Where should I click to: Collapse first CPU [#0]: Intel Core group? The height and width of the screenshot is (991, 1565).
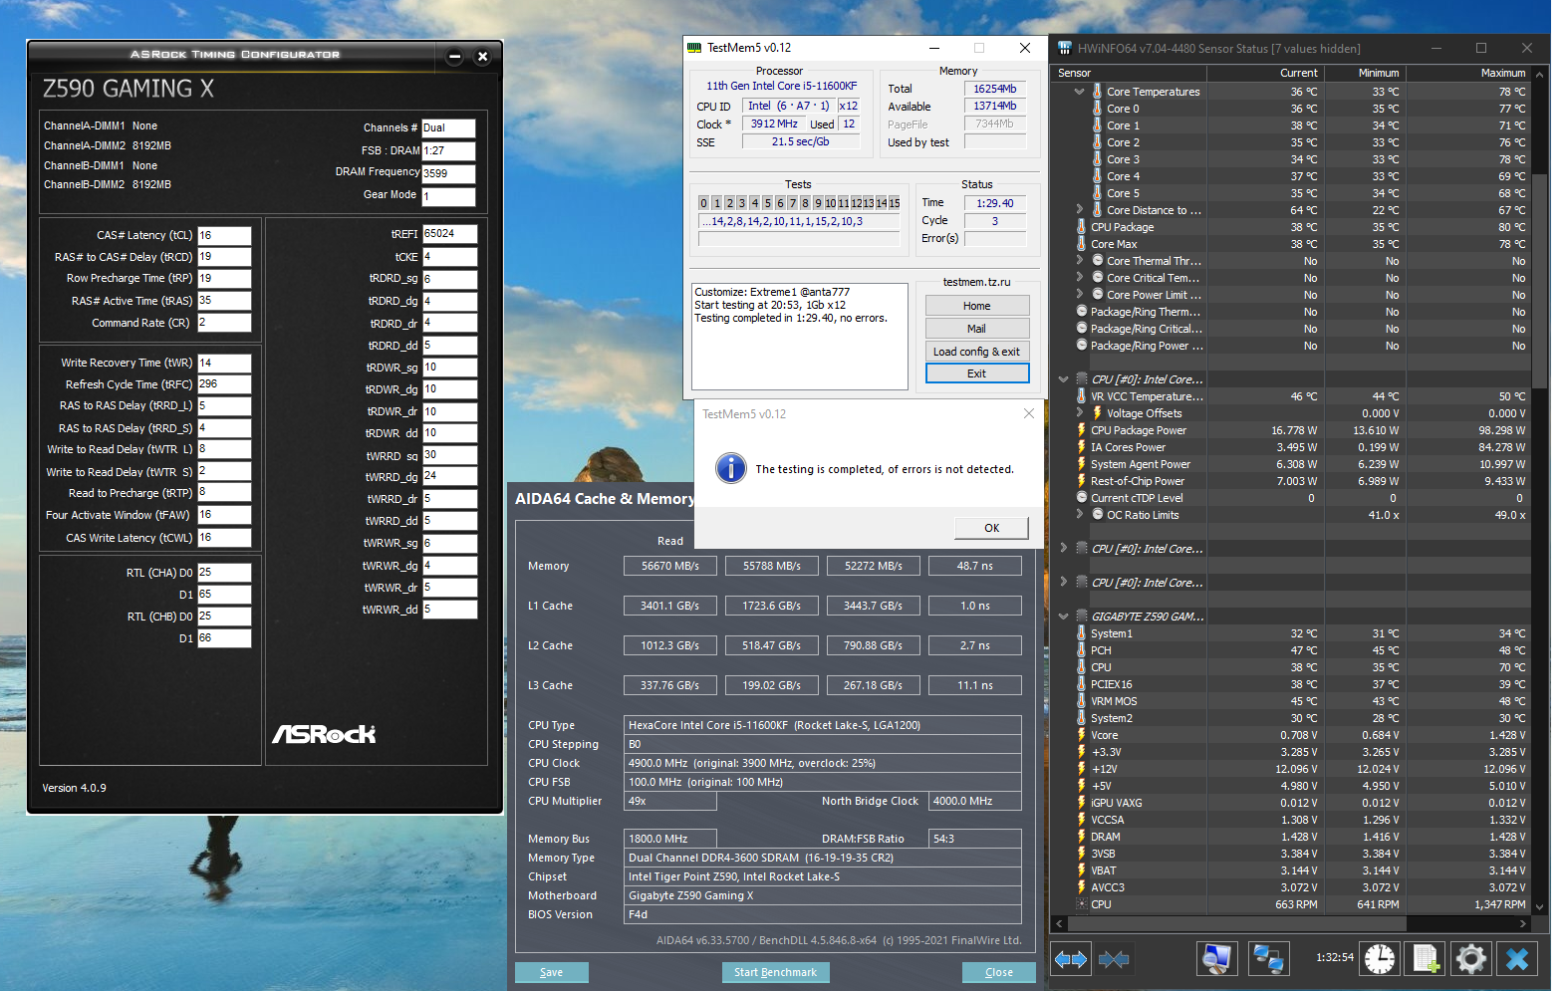(x=1063, y=379)
